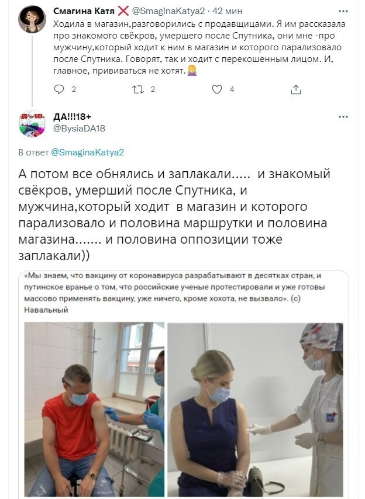Open the ДА!!!18+ profile avatar
The height and width of the screenshot is (499, 365).
click(x=32, y=123)
